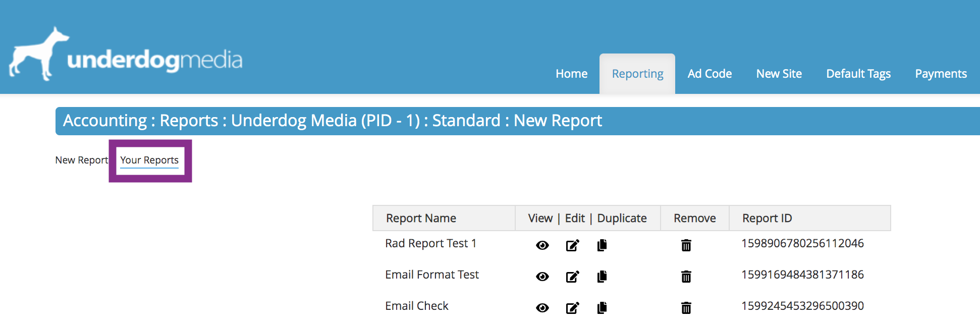Switch to the Ad Code tab
Viewport: 980px width, 324px height.
click(x=710, y=74)
